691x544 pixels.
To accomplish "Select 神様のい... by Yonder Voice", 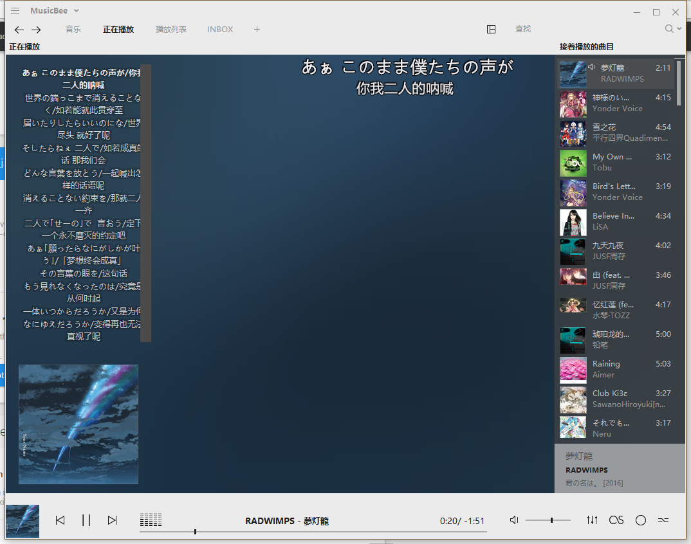I will pyautogui.click(x=616, y=103).
